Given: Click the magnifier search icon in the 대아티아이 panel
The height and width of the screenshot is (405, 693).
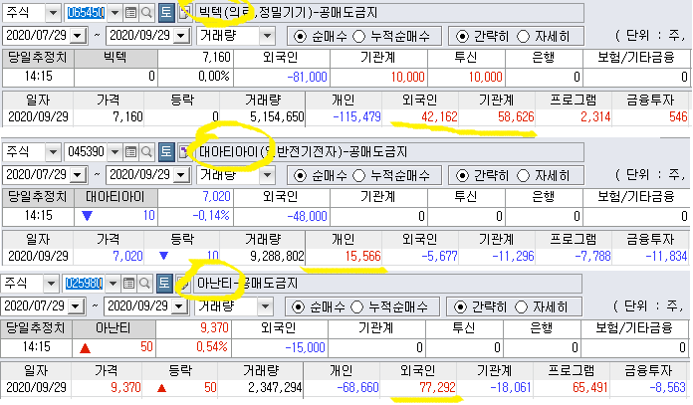Looking at the screenshot, I should coord(146,152).
